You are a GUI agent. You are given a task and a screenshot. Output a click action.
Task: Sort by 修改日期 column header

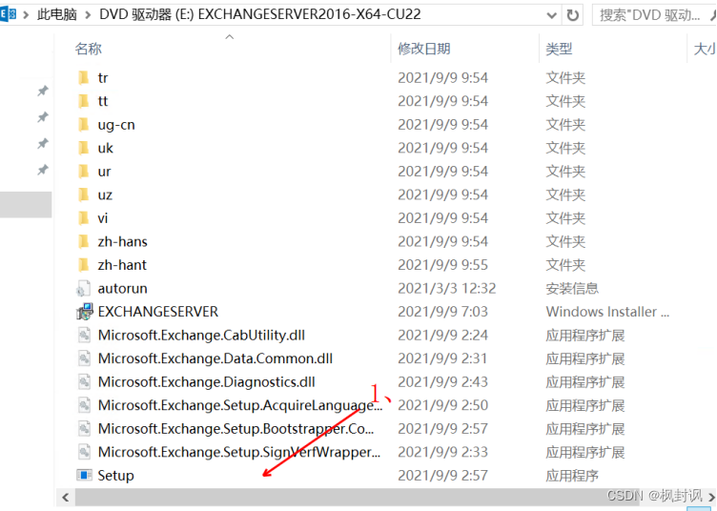point(423,49)
